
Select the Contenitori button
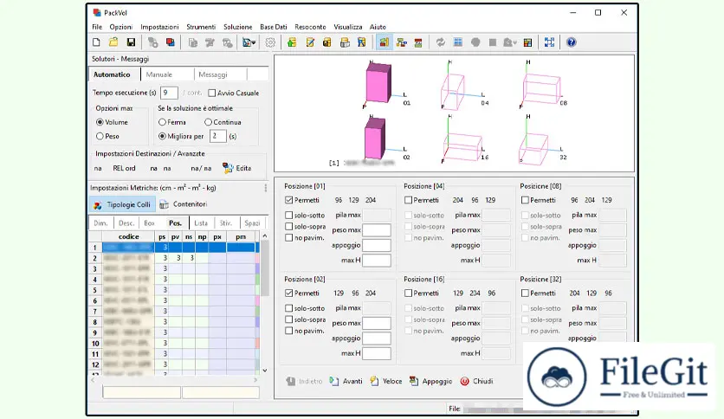coord(184,204)
